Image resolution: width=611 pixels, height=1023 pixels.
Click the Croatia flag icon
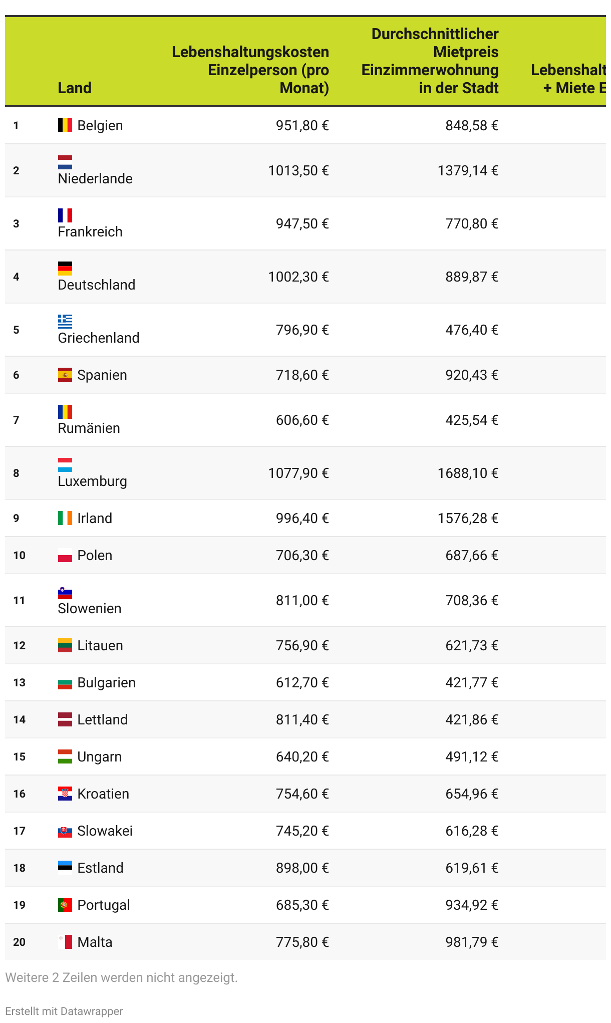(x=65, y=794)
